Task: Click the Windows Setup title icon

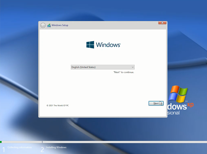Action: click(49, 25)
